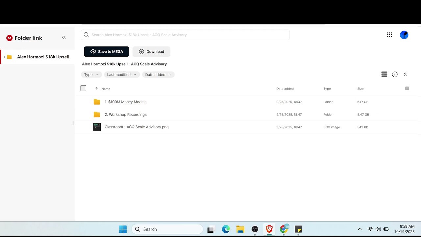Click the Classroom PNG thumbnail
This screenshot has height=237, width=421.
[x=97, y=127]
